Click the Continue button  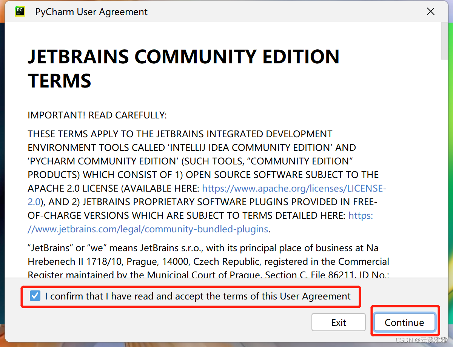tap(404, 322)
